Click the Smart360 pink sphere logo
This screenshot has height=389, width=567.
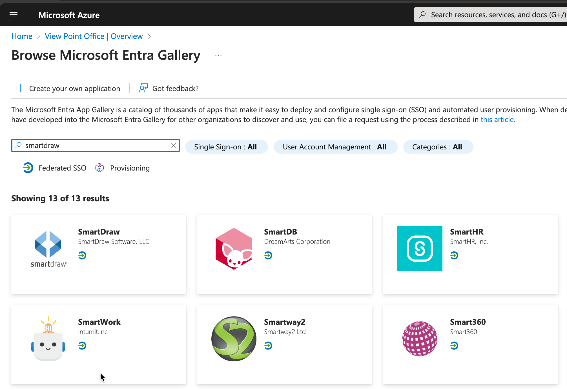point(420,339)
